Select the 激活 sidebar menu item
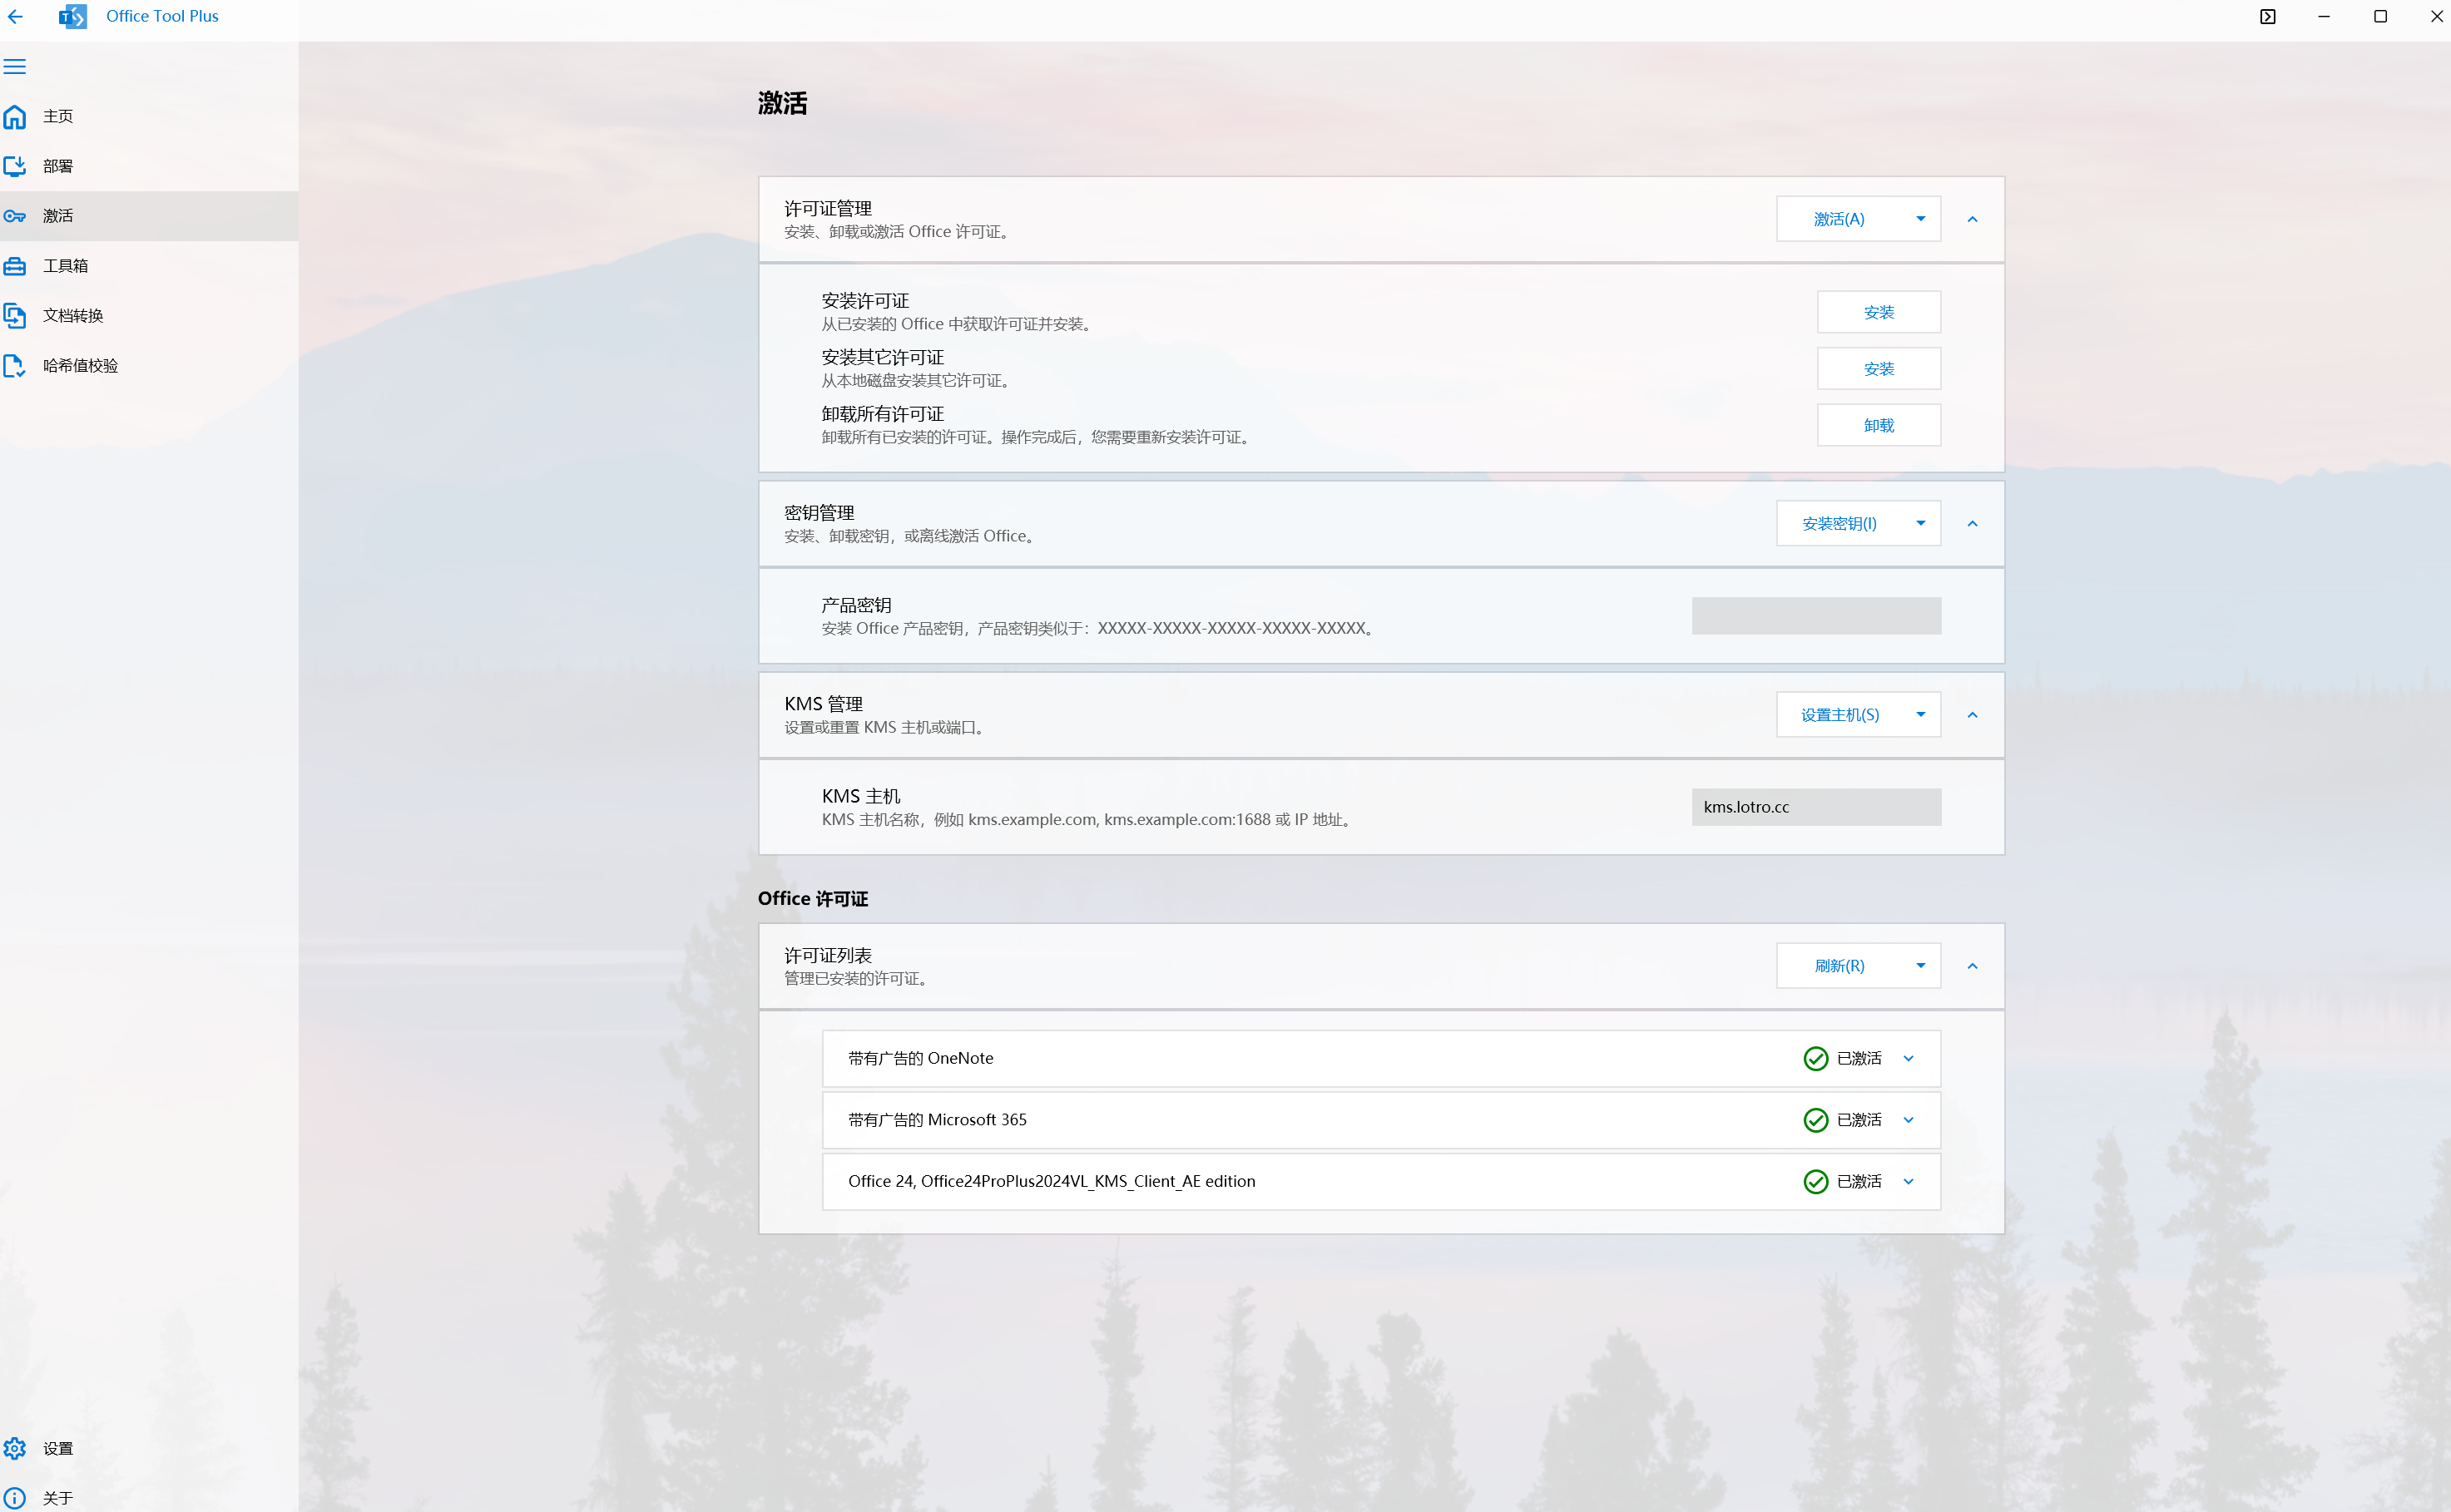Viewport: 2451px width, 1512px height. click(58, 216)
